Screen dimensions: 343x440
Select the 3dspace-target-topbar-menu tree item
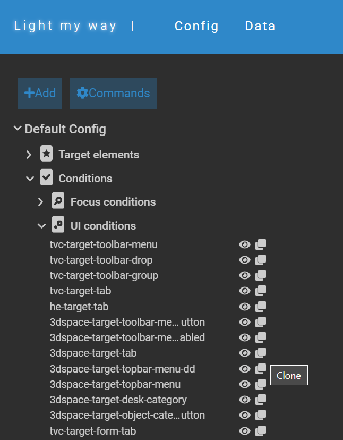click(x=115, y=384)
